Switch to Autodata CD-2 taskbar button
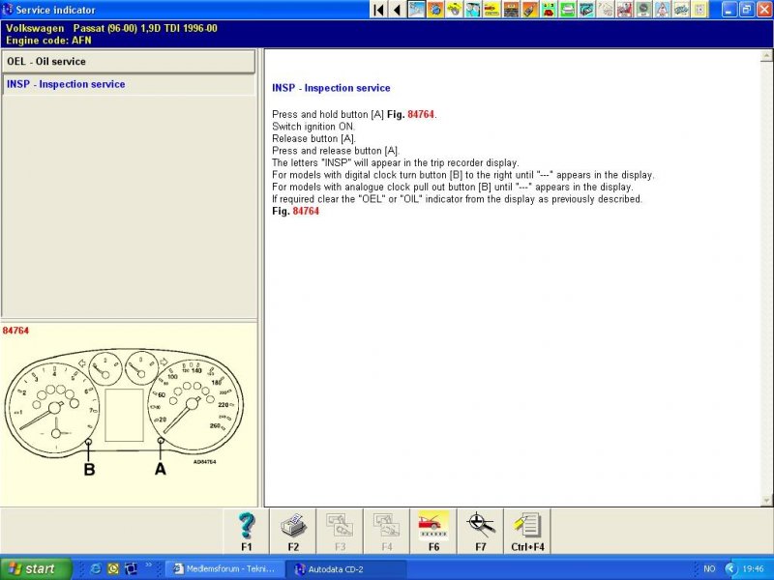The height and width of the screenshot is (580, 774). click(347, 568)
